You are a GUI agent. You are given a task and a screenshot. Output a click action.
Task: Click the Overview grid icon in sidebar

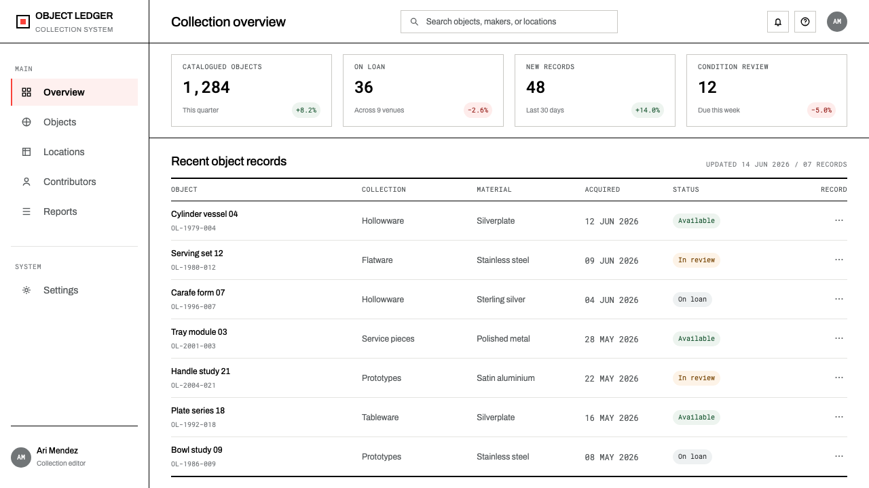tap(26, 92)
